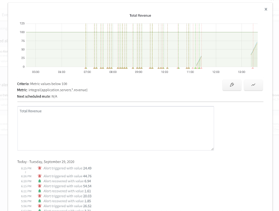Click the 75 y-axis label
The height and width of the screenshot is (211, 279).
pyautogui.click(x=23, y=41)
